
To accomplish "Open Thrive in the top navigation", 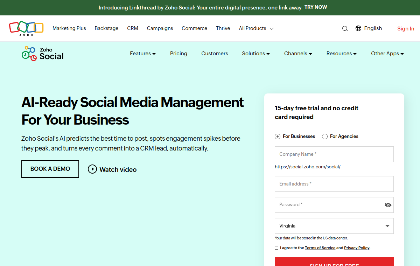I will (223, 28).
